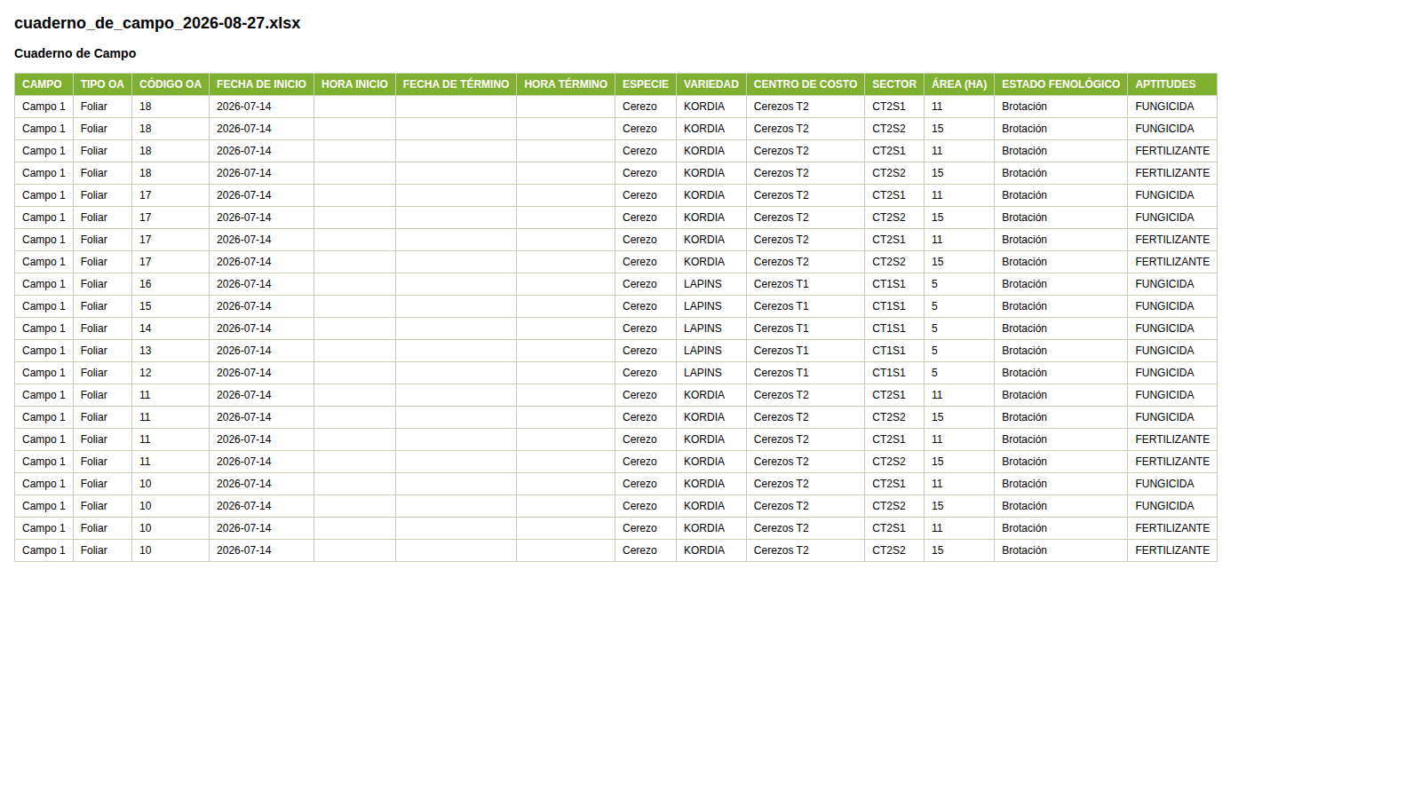Select the VARIEDAD column header
Viewport: 1421px width, 799px height.
pos(711,84)
